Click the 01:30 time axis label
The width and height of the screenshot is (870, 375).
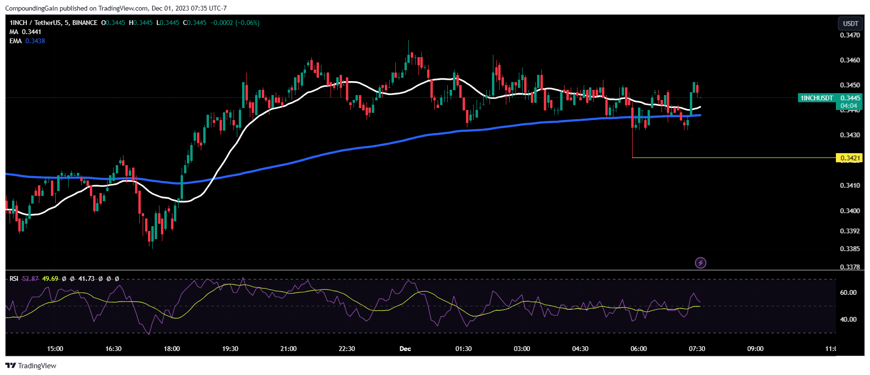[x=464, y=349]
